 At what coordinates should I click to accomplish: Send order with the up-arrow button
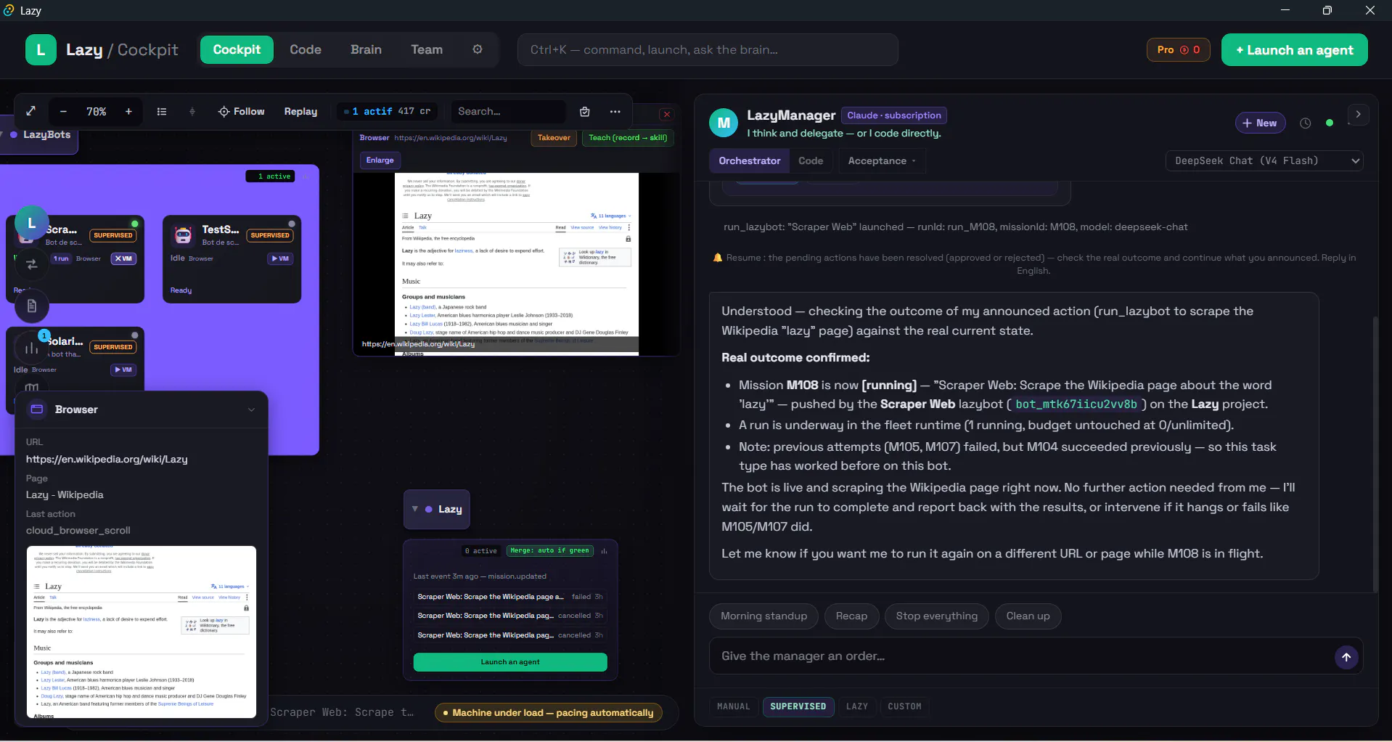click(x=1346, y=657)
